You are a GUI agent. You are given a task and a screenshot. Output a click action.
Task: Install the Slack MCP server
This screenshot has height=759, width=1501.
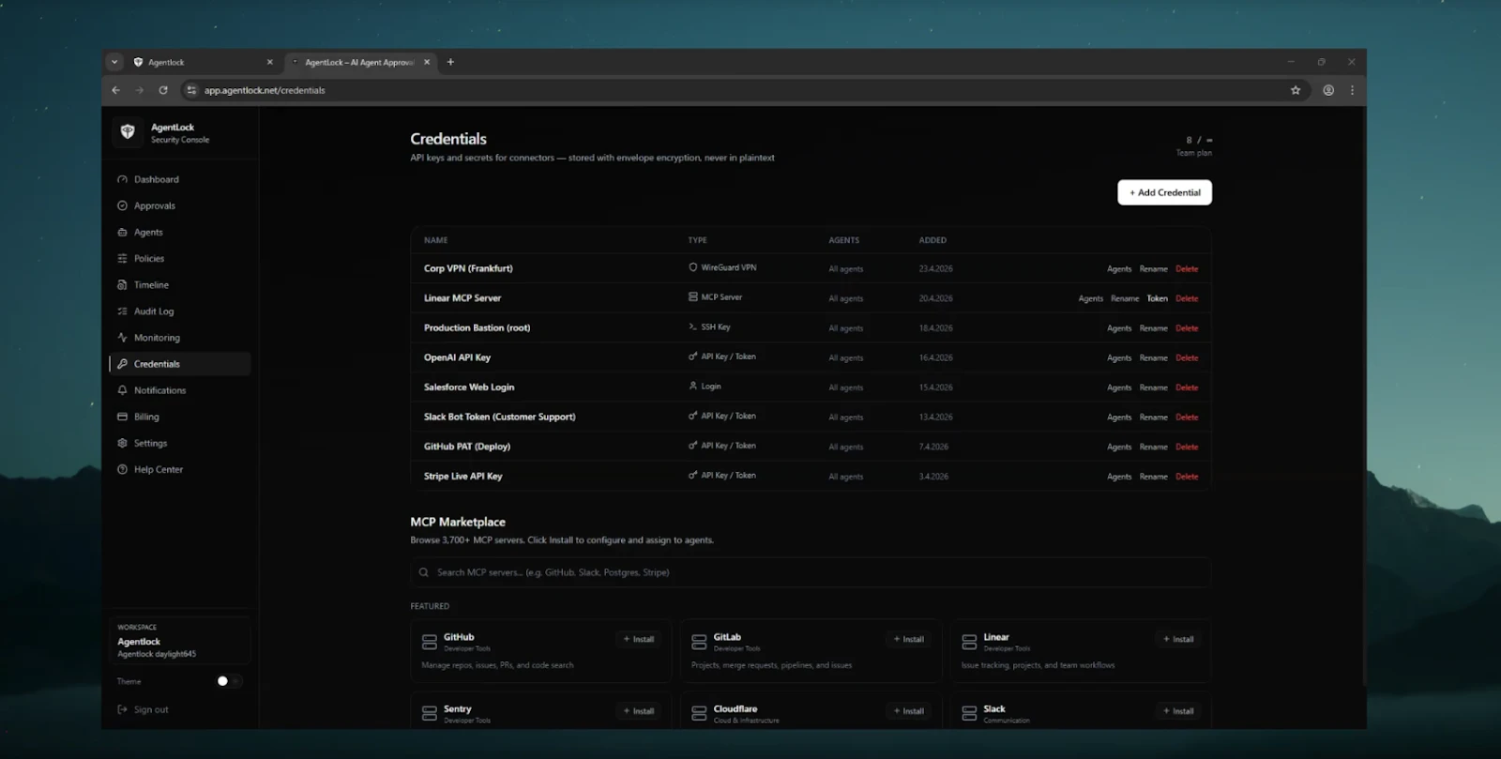click(x=1179, y=711)
